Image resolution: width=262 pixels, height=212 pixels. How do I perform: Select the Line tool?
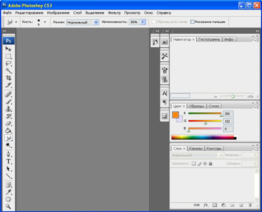click(8, 176)
